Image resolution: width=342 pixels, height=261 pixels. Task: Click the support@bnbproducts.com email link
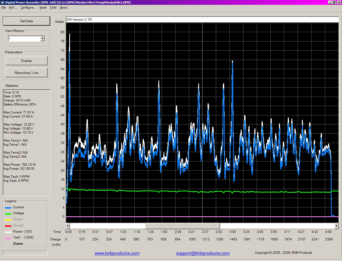click(x=203, y=253)
